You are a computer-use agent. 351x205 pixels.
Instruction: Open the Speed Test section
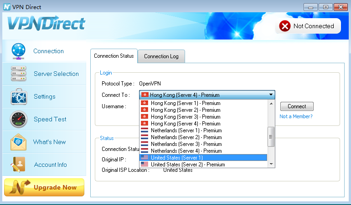tap(50, 119)
